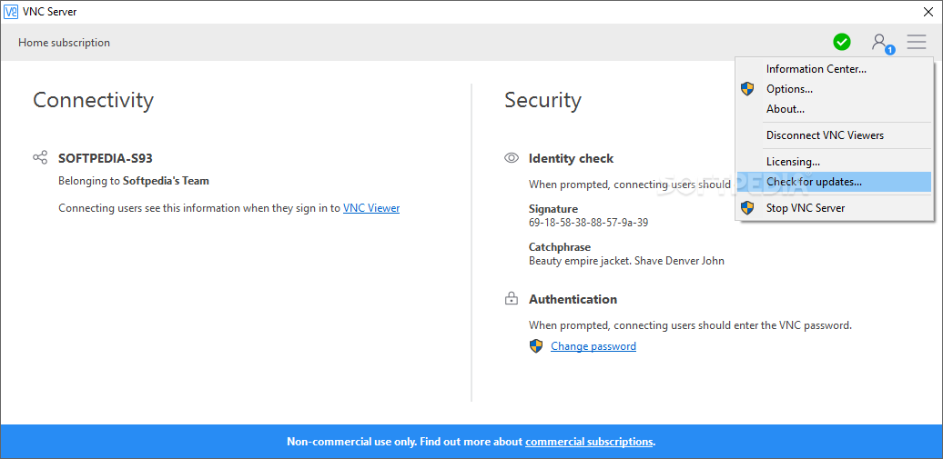943x459 pixels.
Task: Click the shield icon beside Stop VNC Server
Action: coord(747,208)
